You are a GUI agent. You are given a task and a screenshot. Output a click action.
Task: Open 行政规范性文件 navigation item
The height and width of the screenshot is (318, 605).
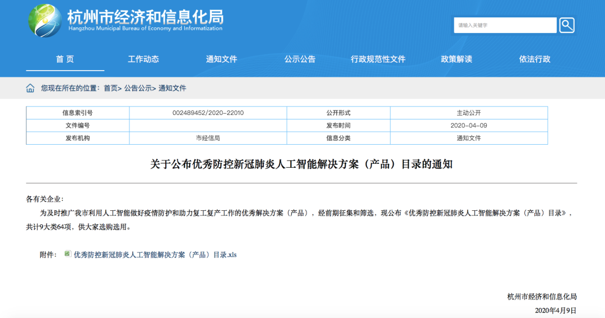pyautogui.click(x=378, y=59)
